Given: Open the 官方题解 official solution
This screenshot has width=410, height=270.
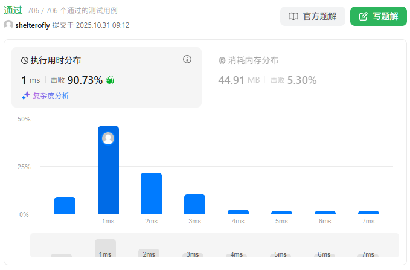Looking at the screenshot, I should (x=312, y=16).
